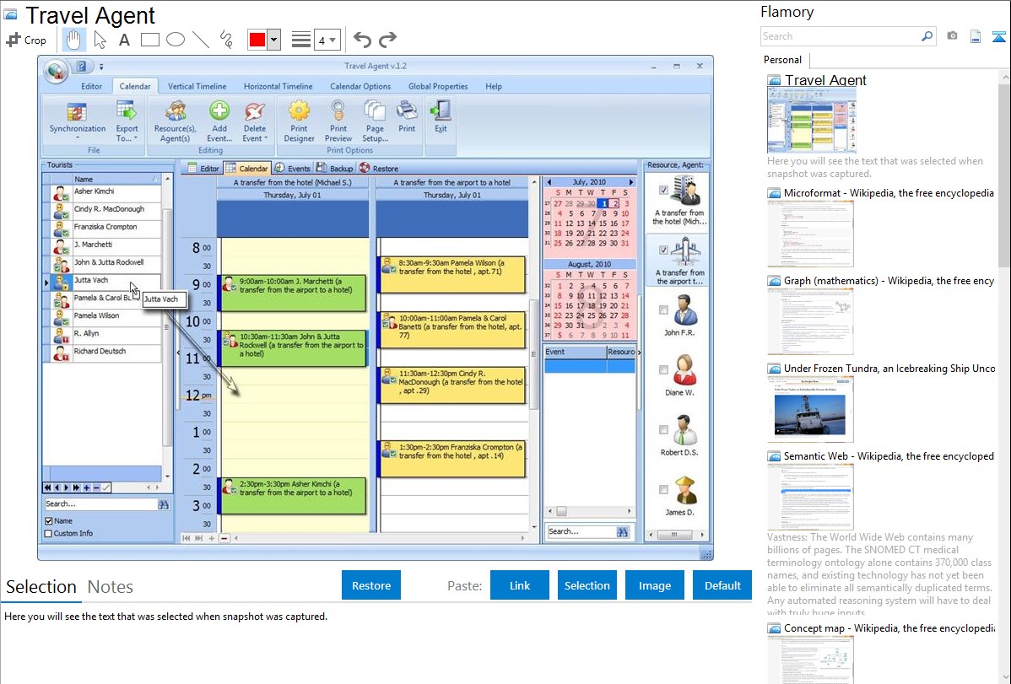This screenshot has width=1011, height=684.
Task: Switch to the Notes tab
Action: (111, 587)
